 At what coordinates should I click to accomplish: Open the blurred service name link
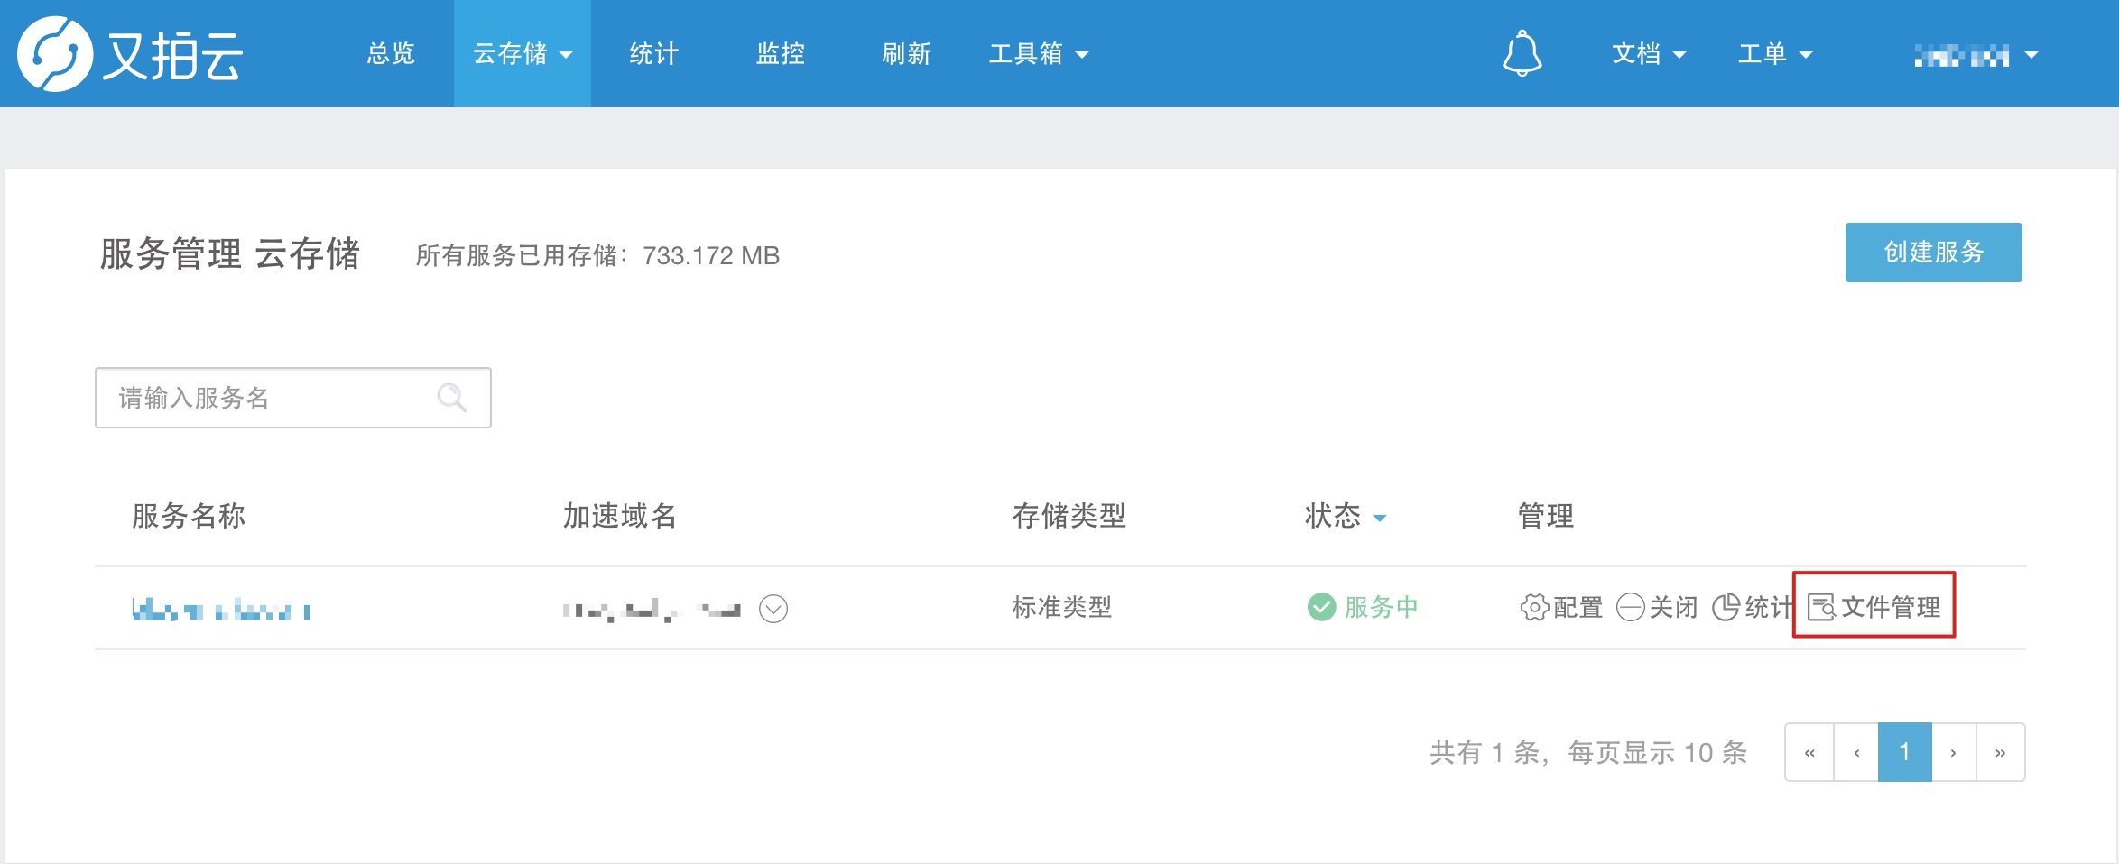(x=221, y=611)
